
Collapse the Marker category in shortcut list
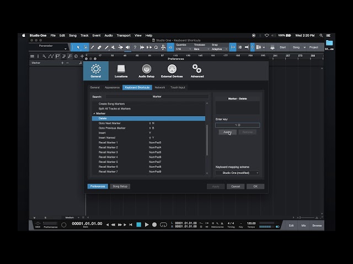(94, 114)
